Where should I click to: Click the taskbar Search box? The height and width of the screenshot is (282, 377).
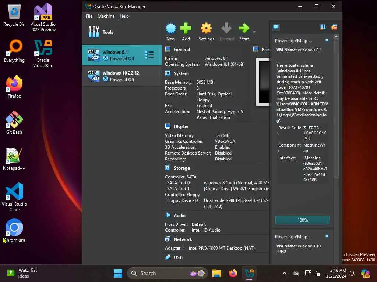tap(167, 273)
